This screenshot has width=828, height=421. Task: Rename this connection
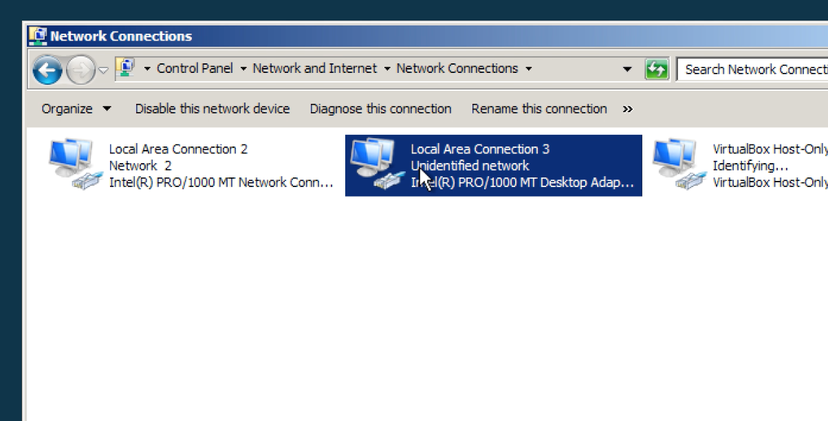539,109
